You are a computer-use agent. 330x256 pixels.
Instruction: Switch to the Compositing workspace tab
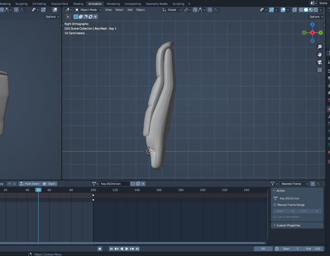point(133,4)
